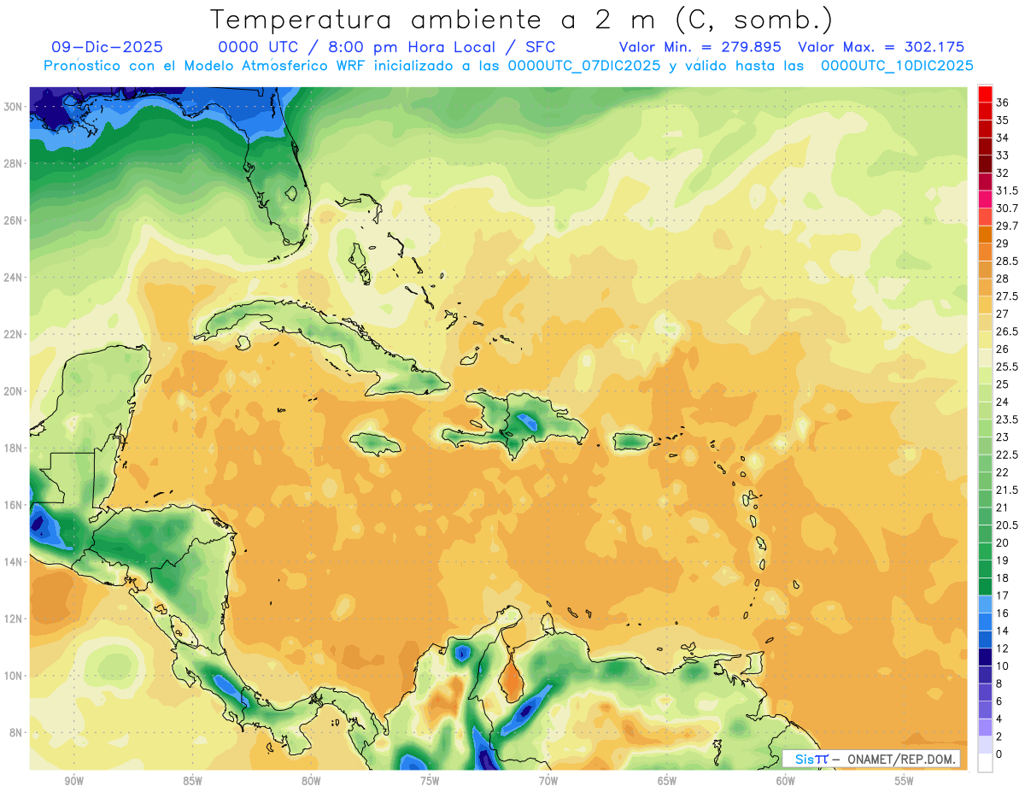Viewport: 1025px width, 792px height.
Task: Click the colorbar value label 25.5
Action: pos(1007,367)
